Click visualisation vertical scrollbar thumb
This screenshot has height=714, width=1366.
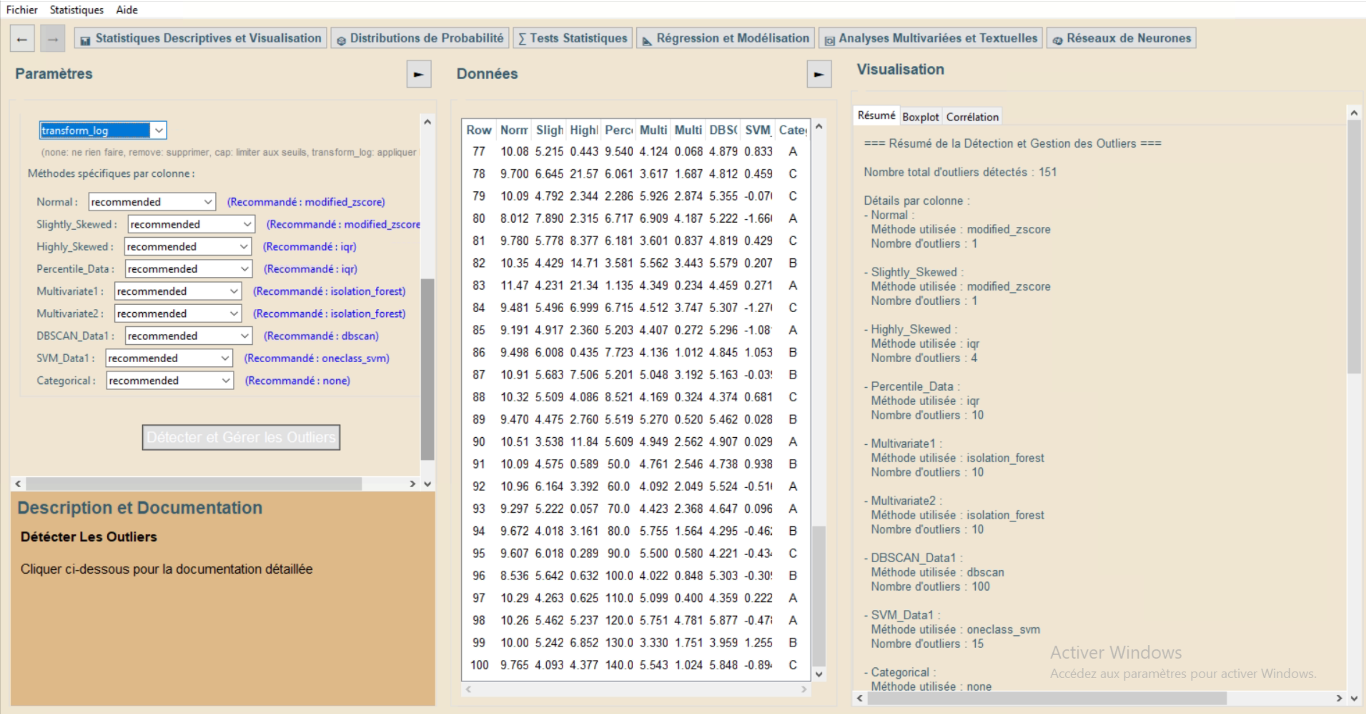pyautogui.click(x=1354, y=246)
